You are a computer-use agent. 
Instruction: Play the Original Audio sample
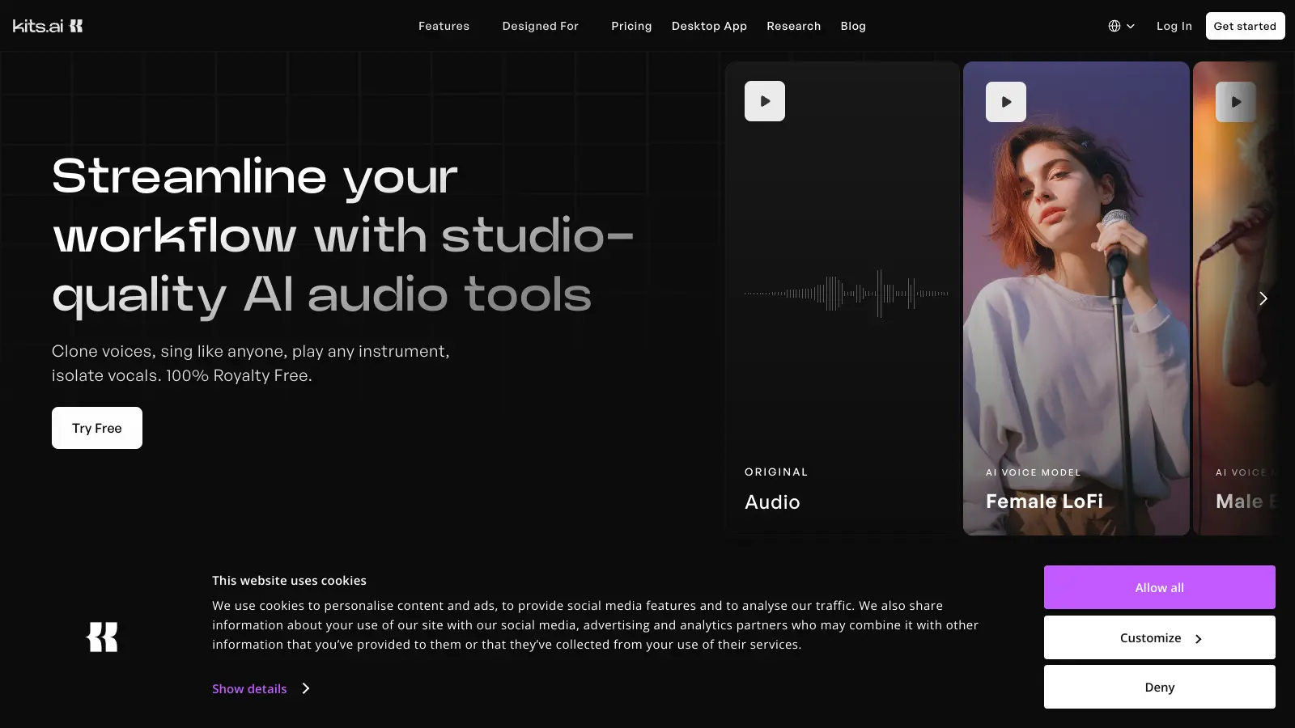click(764, 101)
